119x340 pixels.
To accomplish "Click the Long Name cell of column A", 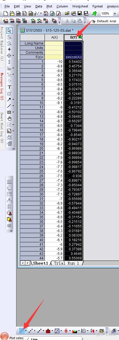I will [x=55, y=43].
